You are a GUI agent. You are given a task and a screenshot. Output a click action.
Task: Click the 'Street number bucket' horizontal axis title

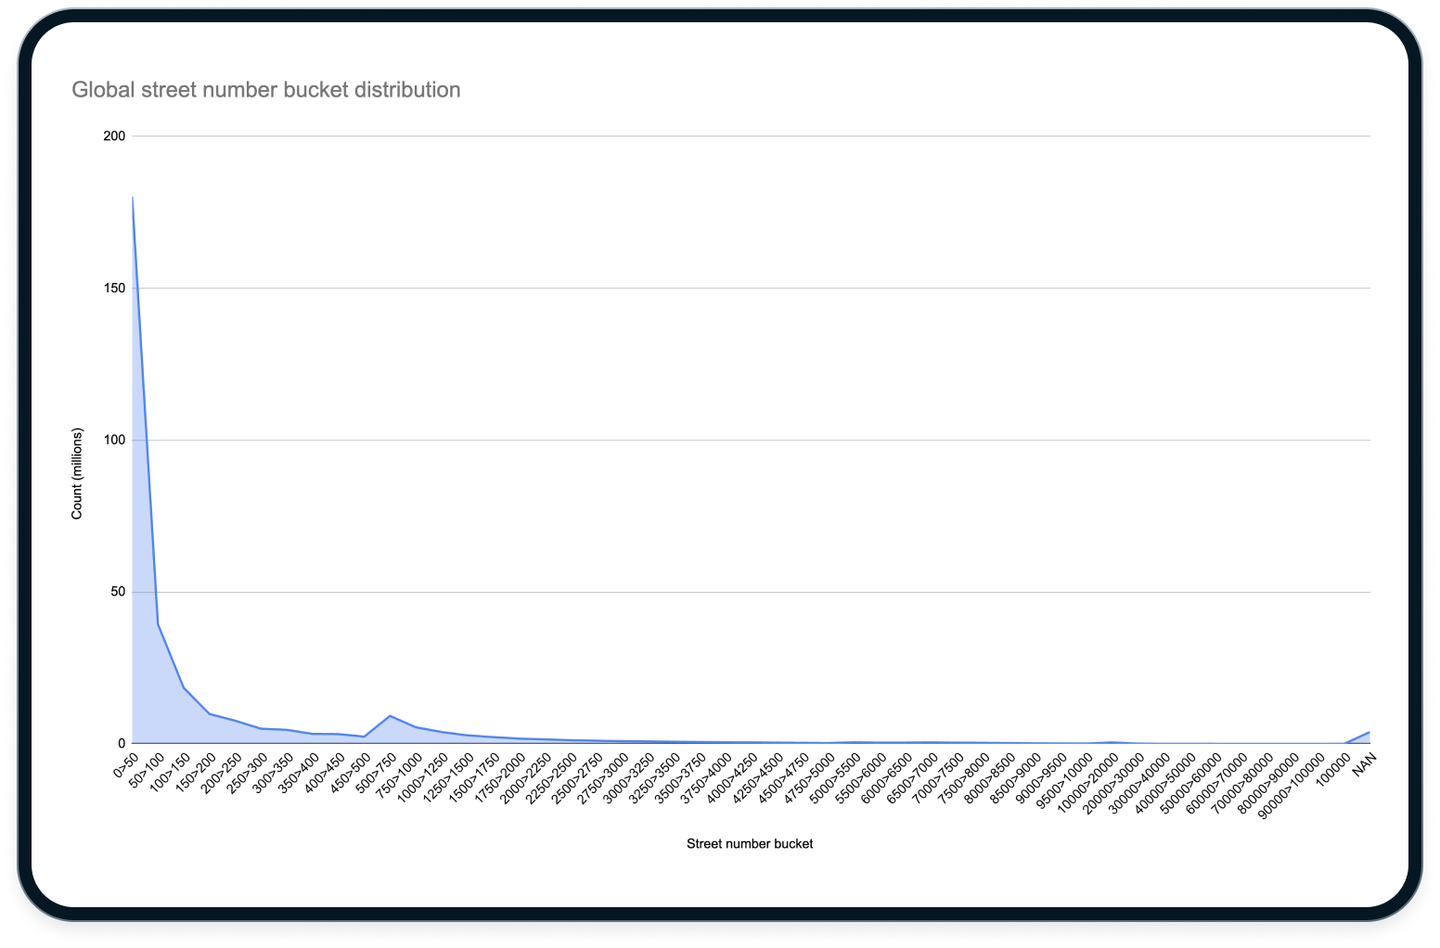click(x=749, y=843)
